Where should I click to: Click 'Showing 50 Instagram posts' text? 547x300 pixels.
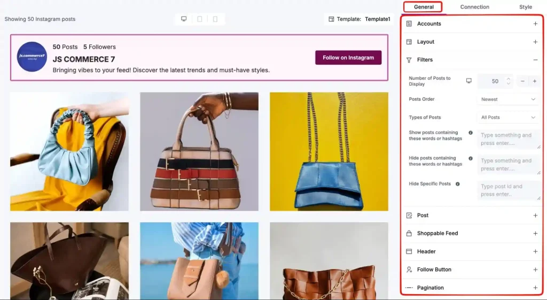point(40,19)
